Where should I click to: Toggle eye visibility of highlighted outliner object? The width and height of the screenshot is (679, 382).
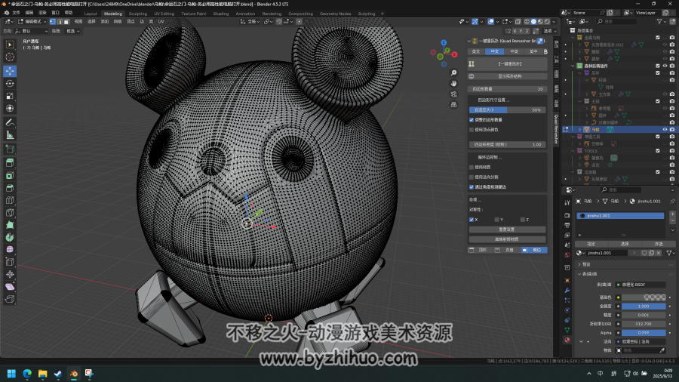[665, 130]
